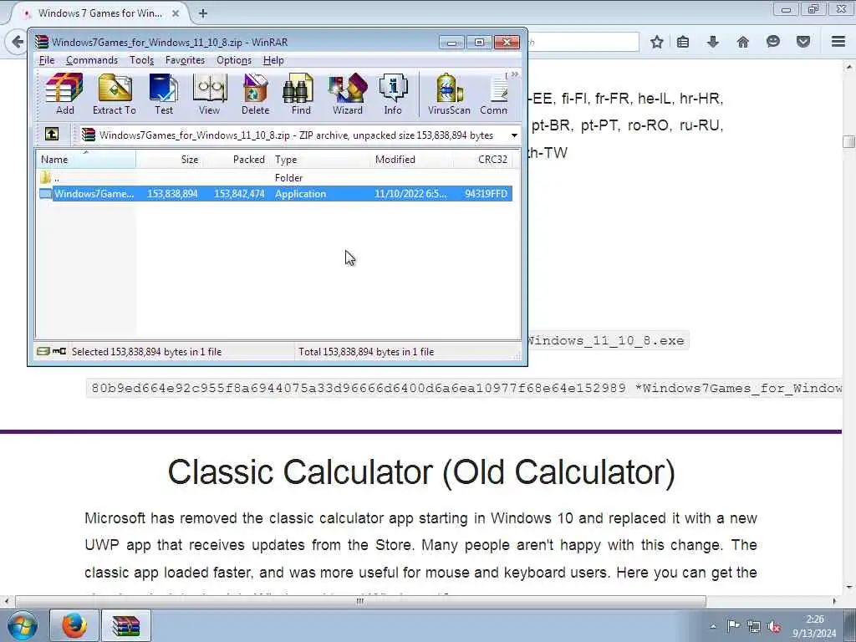Switch to Windows 7 Games browser tab
This screenshot has width=856, height=642.
(100, 13)
